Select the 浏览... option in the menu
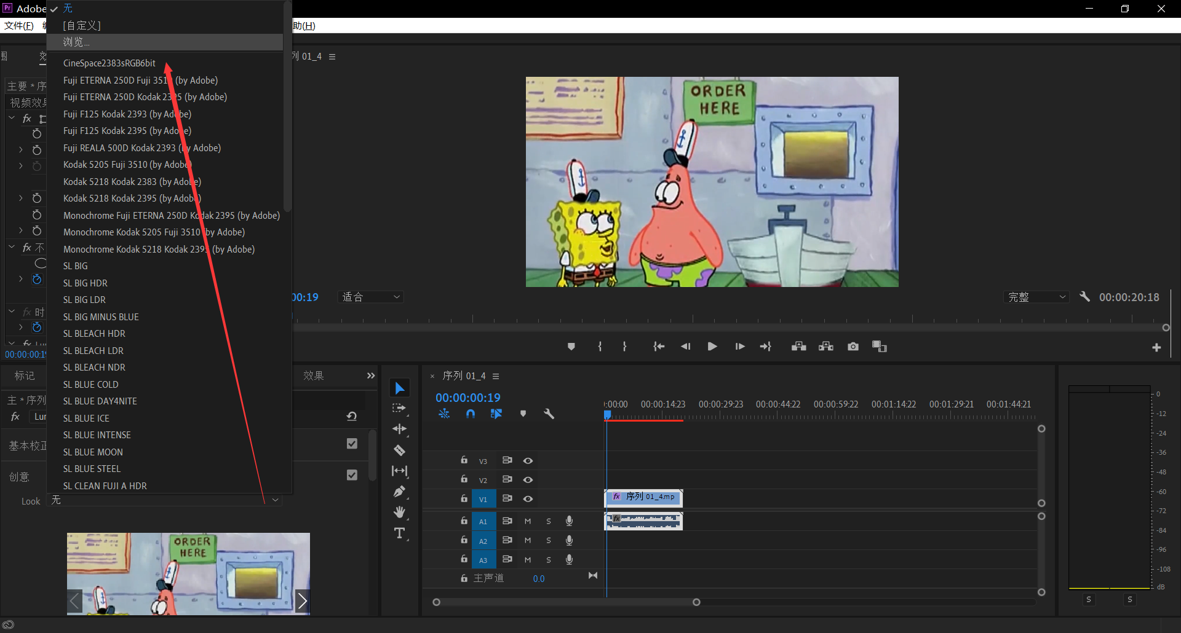1181x633 pixels. (76, 42)
